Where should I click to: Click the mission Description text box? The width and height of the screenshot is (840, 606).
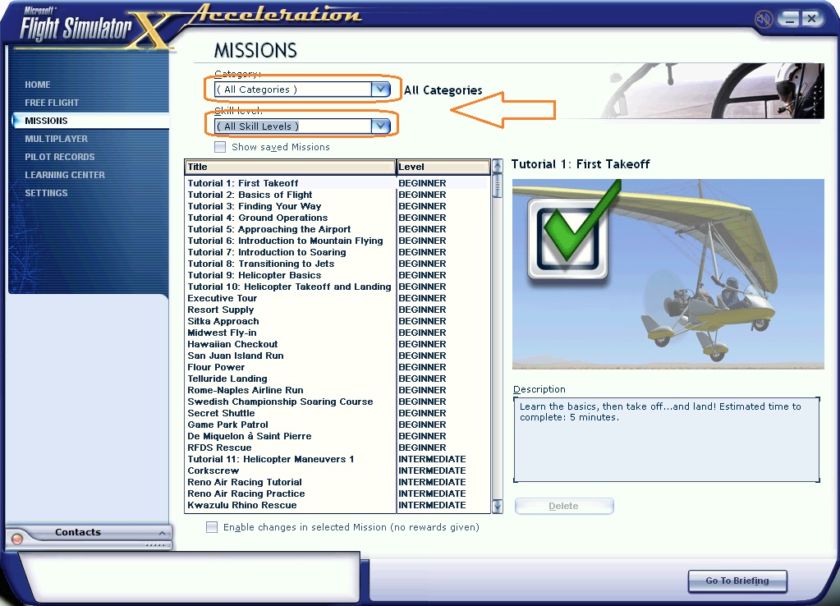(667, 439)
